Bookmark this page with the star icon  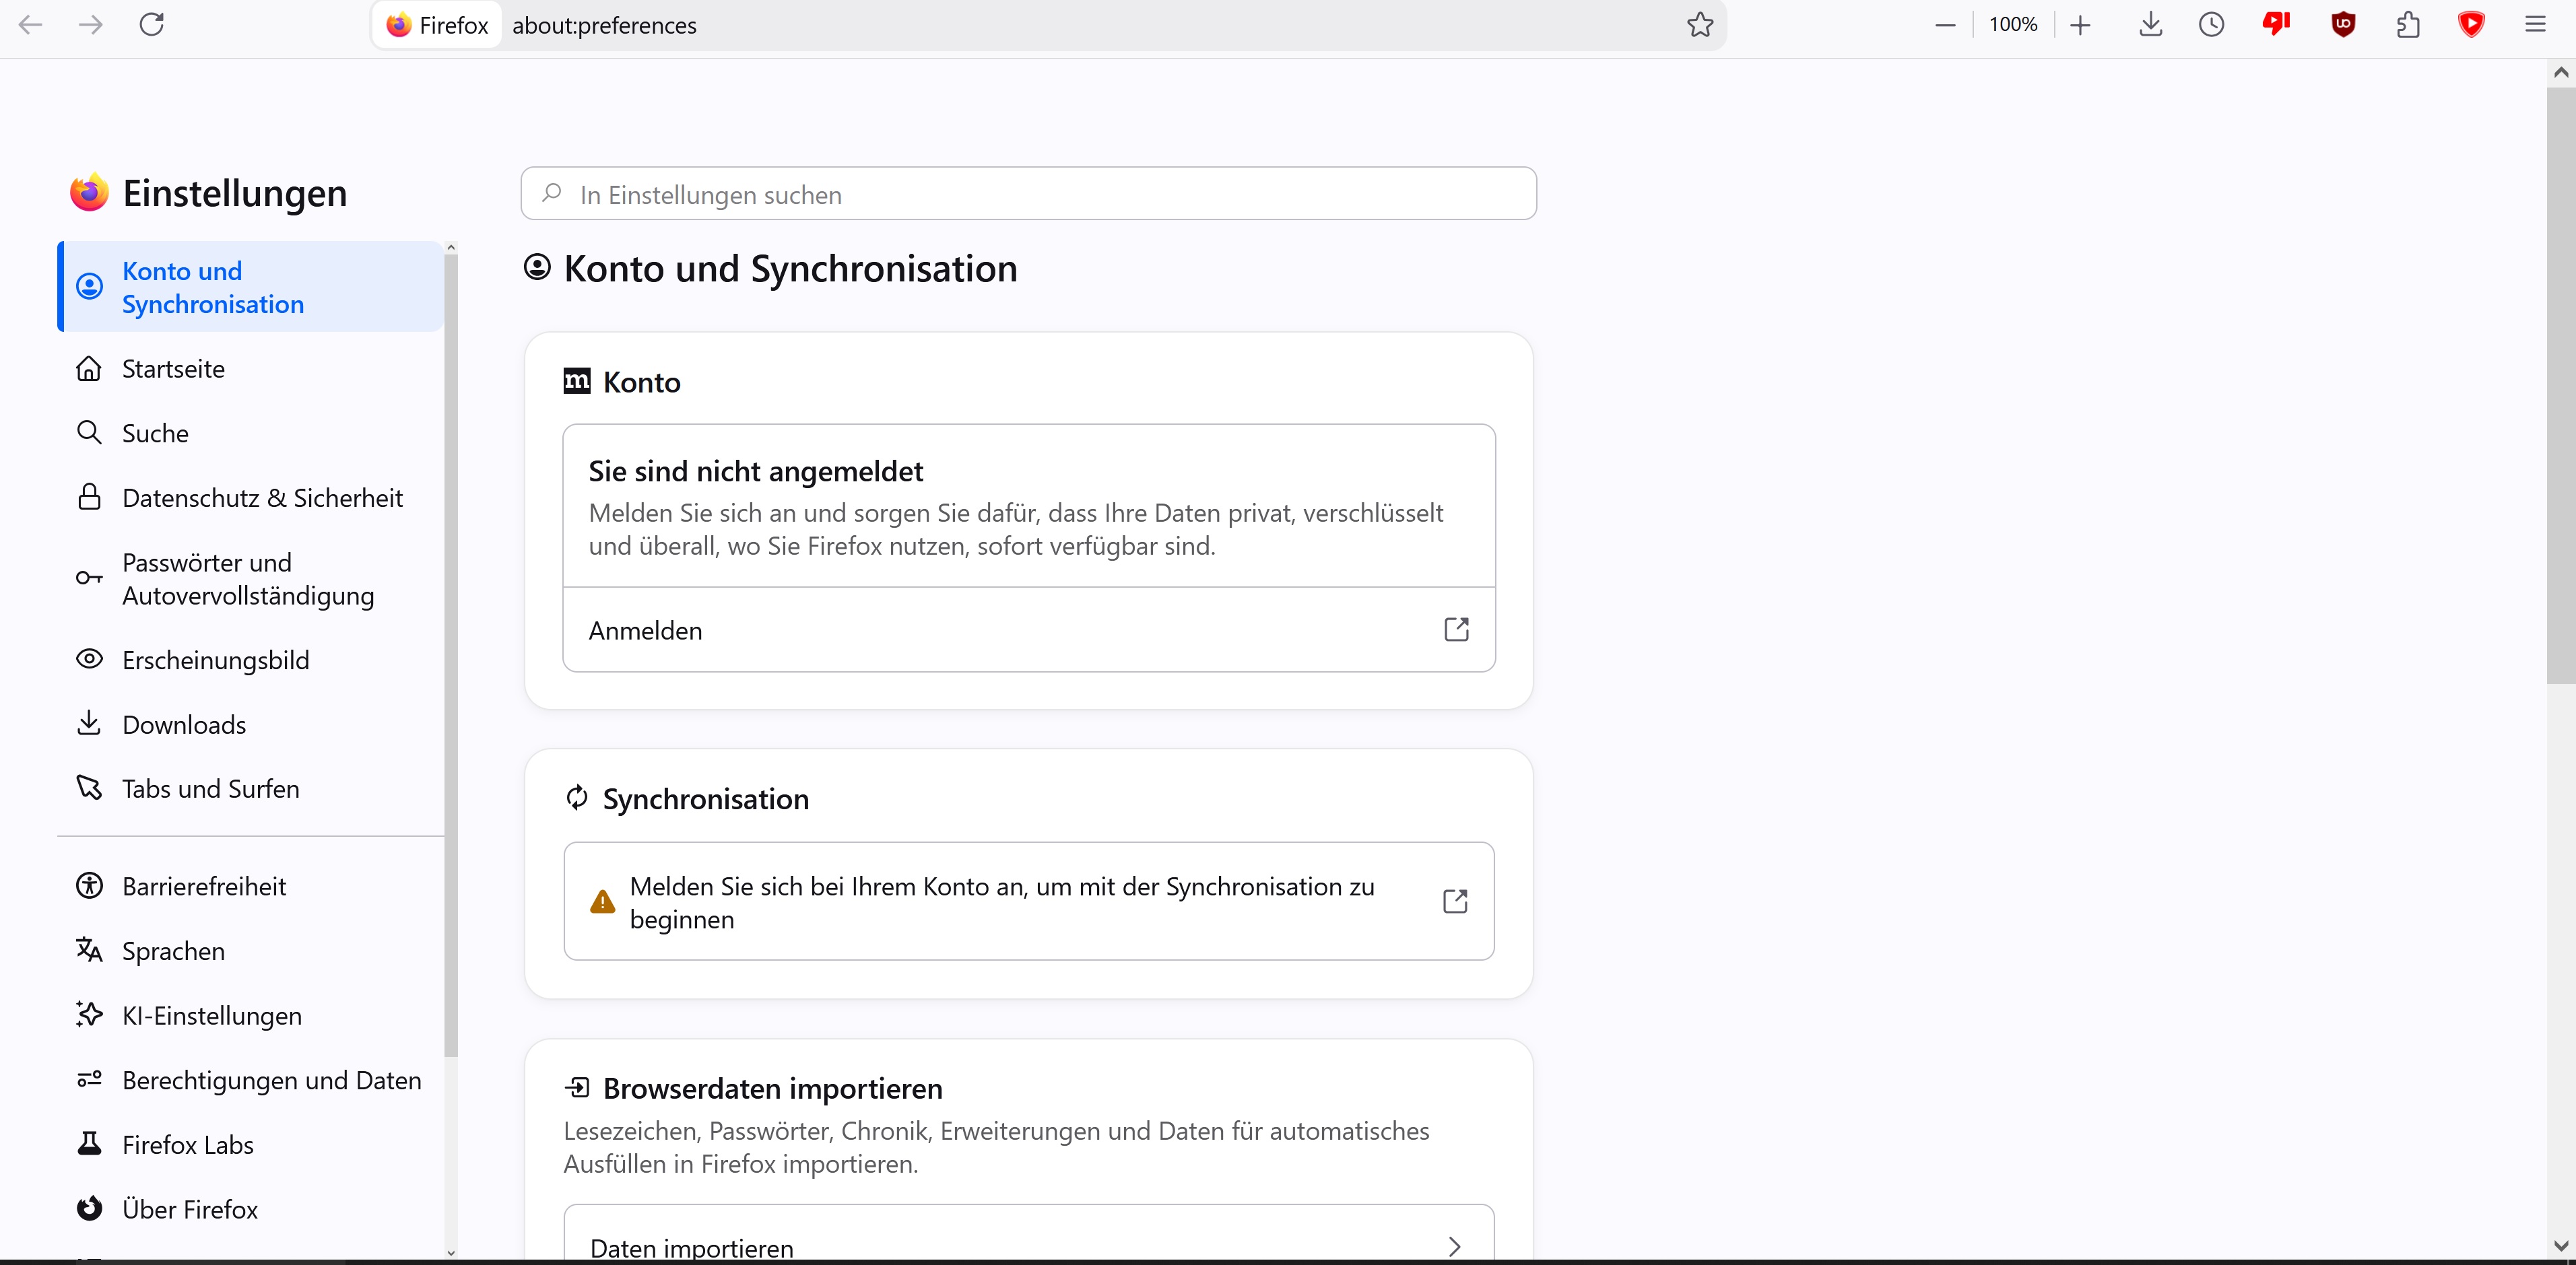pos(1700,25)
